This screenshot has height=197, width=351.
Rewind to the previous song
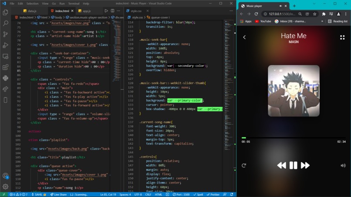pos(282,165)
